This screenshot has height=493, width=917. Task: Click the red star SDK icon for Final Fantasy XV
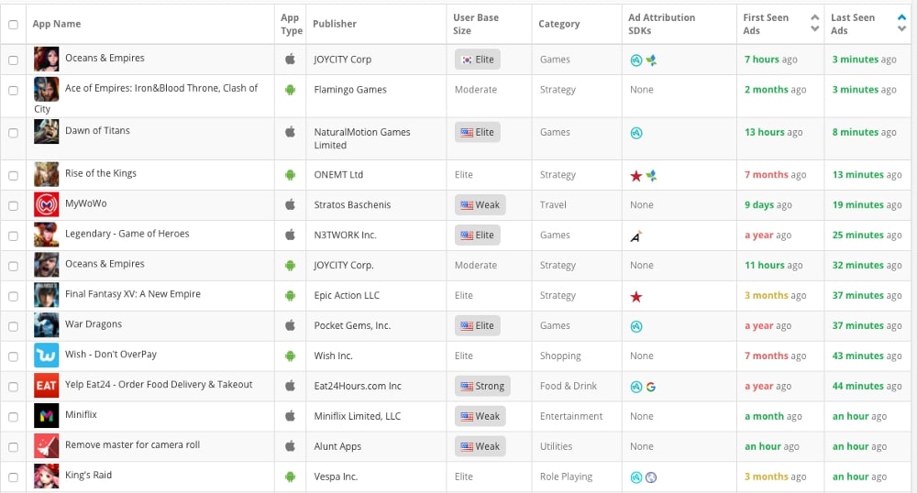click(636, 296)
